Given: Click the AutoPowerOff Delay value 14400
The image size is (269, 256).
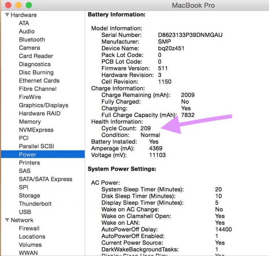Looking at the screenshot, I should click(x=223, y=229).
